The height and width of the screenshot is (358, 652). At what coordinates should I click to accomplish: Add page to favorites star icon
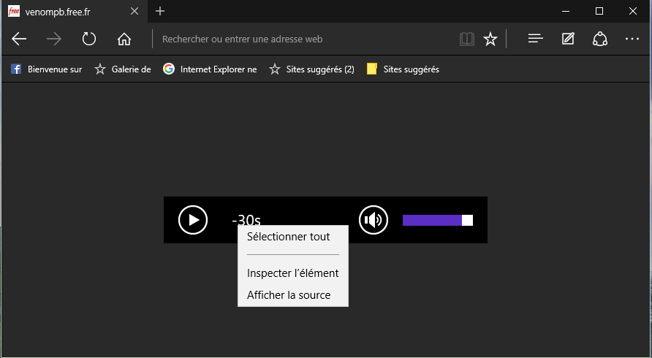click(x=490, y=39)
